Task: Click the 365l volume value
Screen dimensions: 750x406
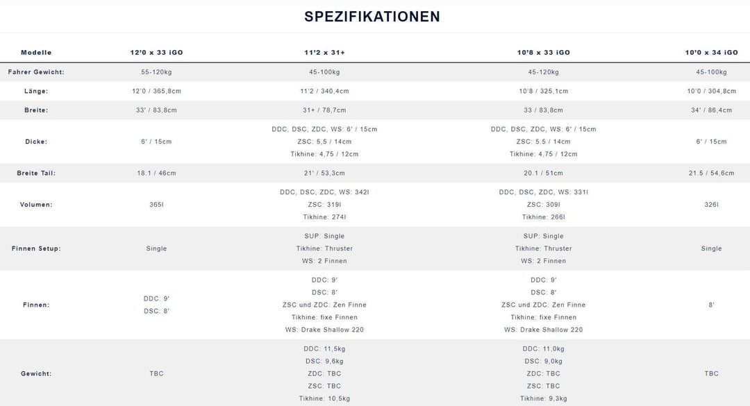Action: (x=157, y=205)
